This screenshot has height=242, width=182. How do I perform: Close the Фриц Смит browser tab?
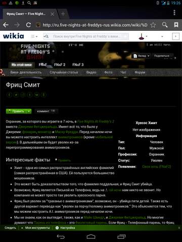pyautogui.click(x=53, y=14)
